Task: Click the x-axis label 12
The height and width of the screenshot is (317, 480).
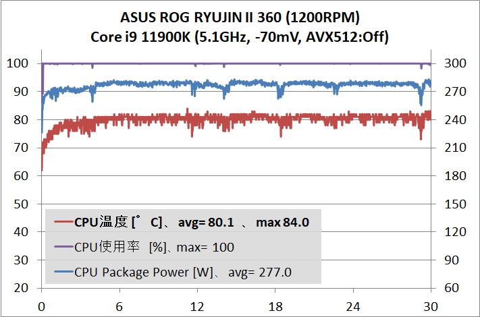Action: (x=197, y=307)
